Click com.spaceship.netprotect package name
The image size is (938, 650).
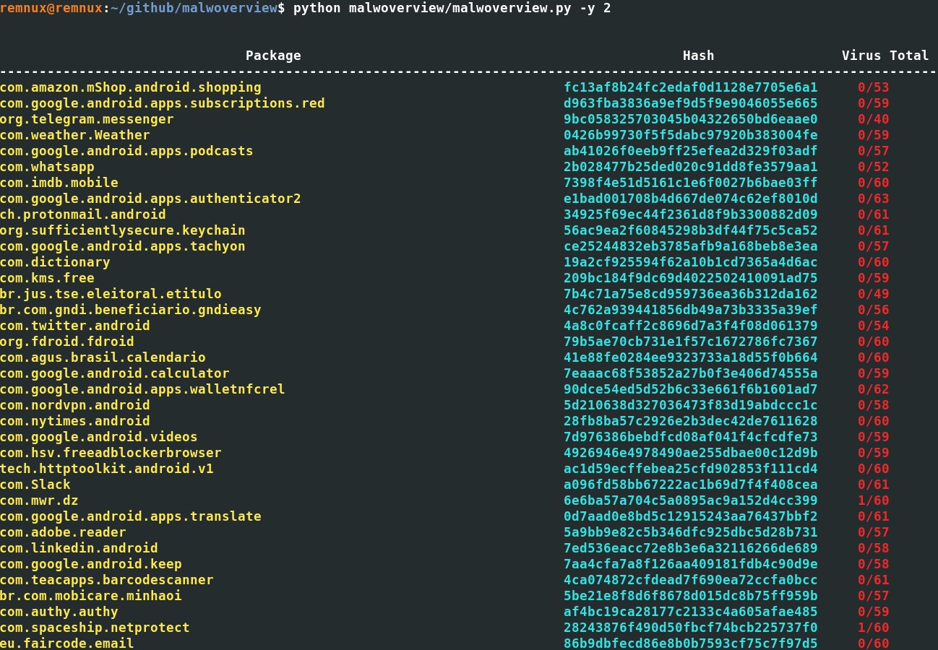(95, 628)
